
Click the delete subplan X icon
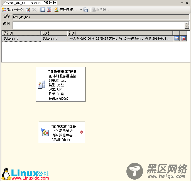34,10
